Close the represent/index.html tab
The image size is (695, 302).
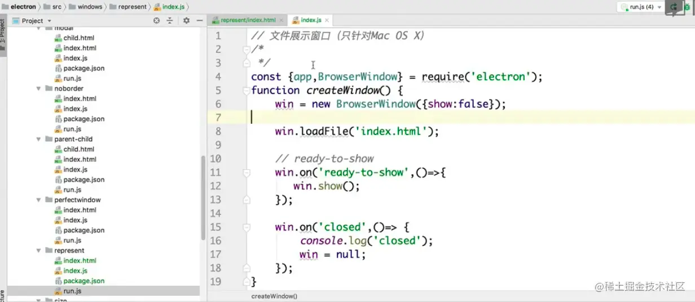pos(281,20)
